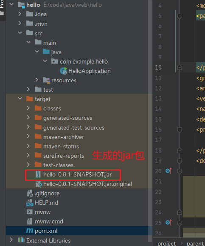This screenshot has width=205, height=246.
Task: Click the resources folder icon
Action: 46,80
